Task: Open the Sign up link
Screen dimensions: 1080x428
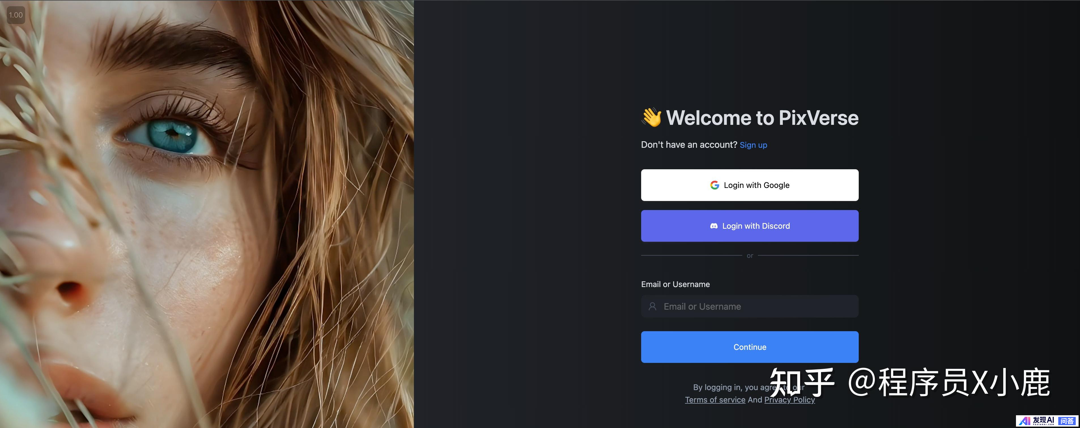Action: tap(753, 145)
